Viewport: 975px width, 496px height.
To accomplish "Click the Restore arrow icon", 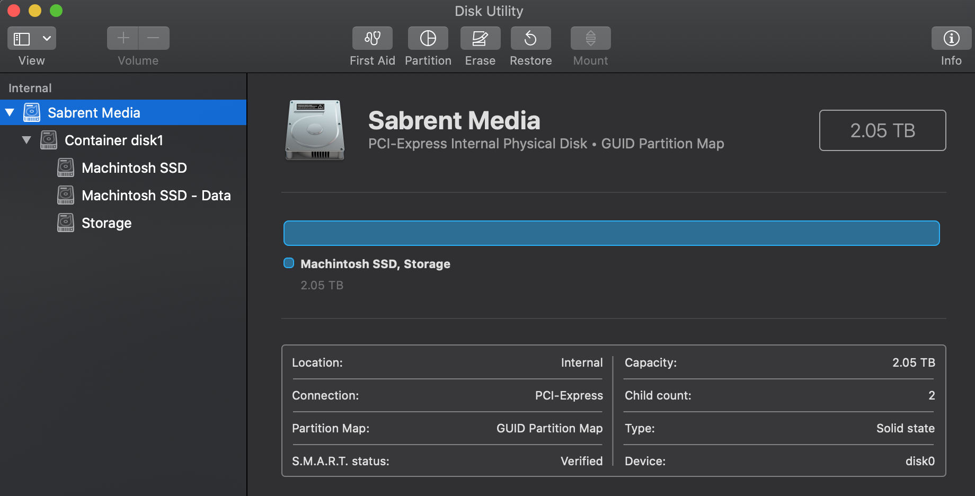I will click(530, 38).
